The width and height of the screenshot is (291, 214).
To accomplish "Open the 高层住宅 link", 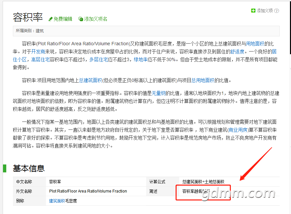I will pos(40,59).
